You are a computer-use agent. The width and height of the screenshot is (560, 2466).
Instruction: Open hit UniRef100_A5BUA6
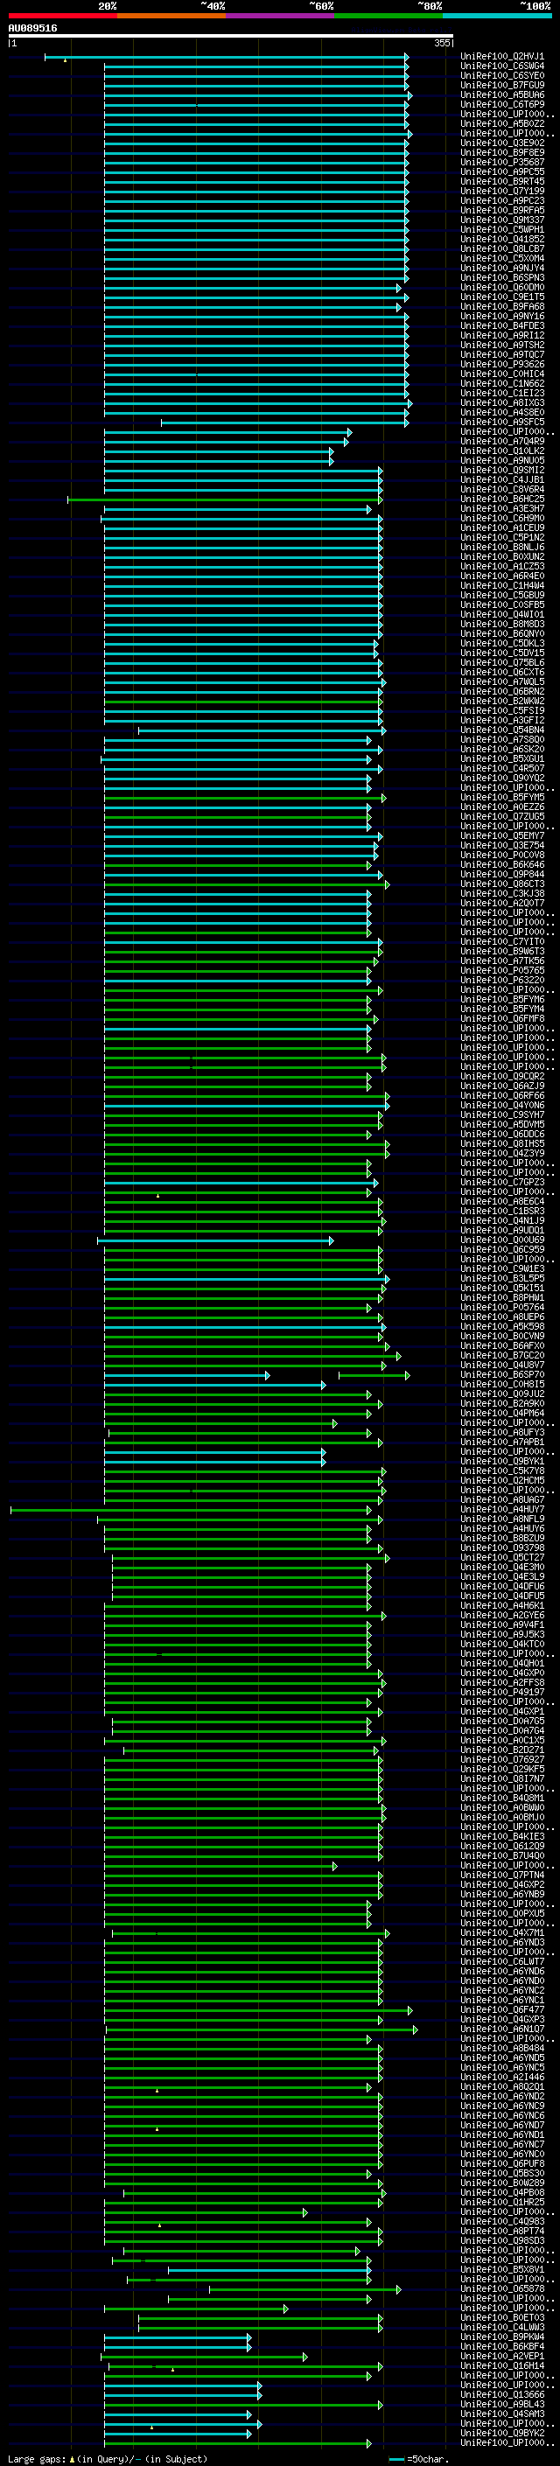pos(502,94)
